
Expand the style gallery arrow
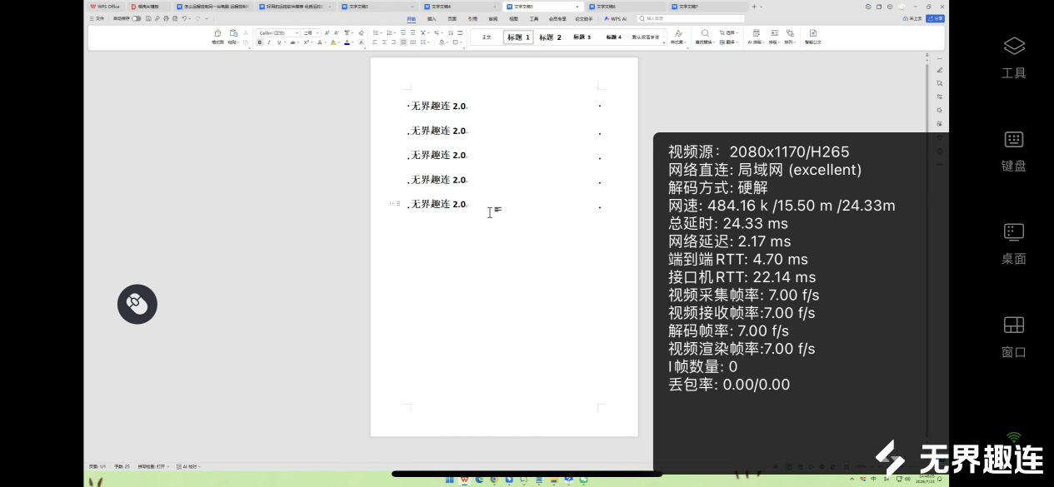664,42
